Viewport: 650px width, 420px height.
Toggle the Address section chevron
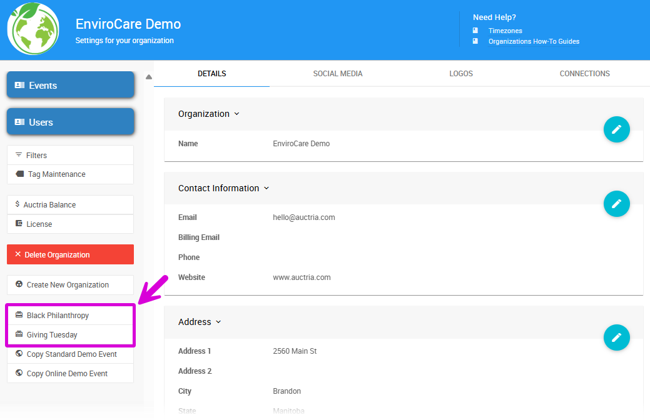(x=218, y=322)
